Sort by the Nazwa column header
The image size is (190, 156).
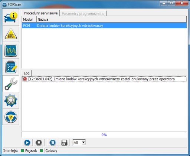(111, 19)
